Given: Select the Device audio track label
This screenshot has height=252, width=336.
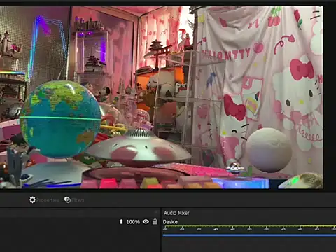Looking at the screenshot, I should (x=170, y=222).
